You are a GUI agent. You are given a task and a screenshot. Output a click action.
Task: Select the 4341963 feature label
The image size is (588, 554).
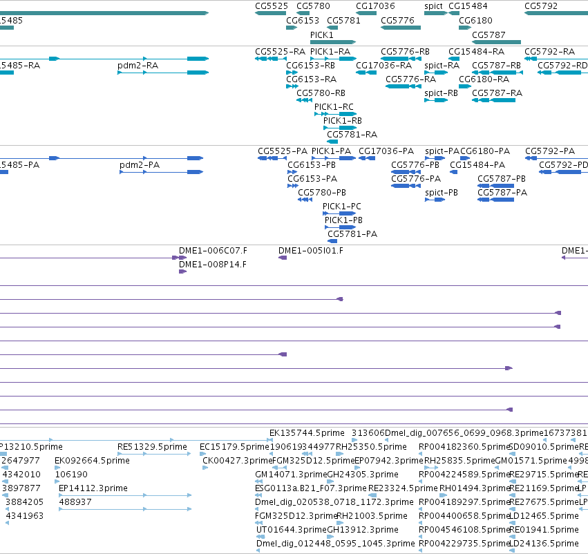pyautogui.click(x=24, y=516)
